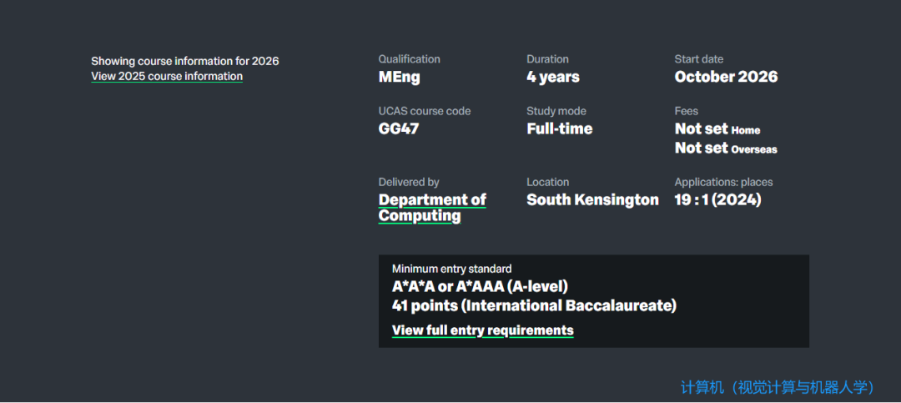Click the blue Chinese caption text

(778, 388)
